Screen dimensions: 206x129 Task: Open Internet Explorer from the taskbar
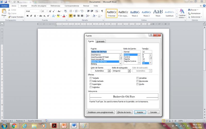pos(24,126)
